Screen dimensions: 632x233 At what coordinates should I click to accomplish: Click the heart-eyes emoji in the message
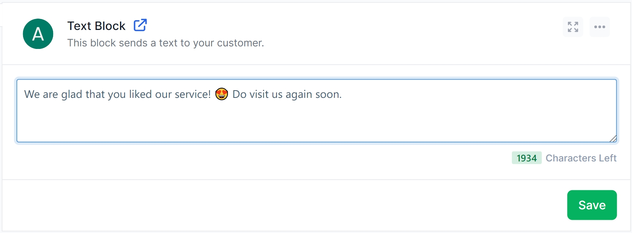[x=222, y=94]
